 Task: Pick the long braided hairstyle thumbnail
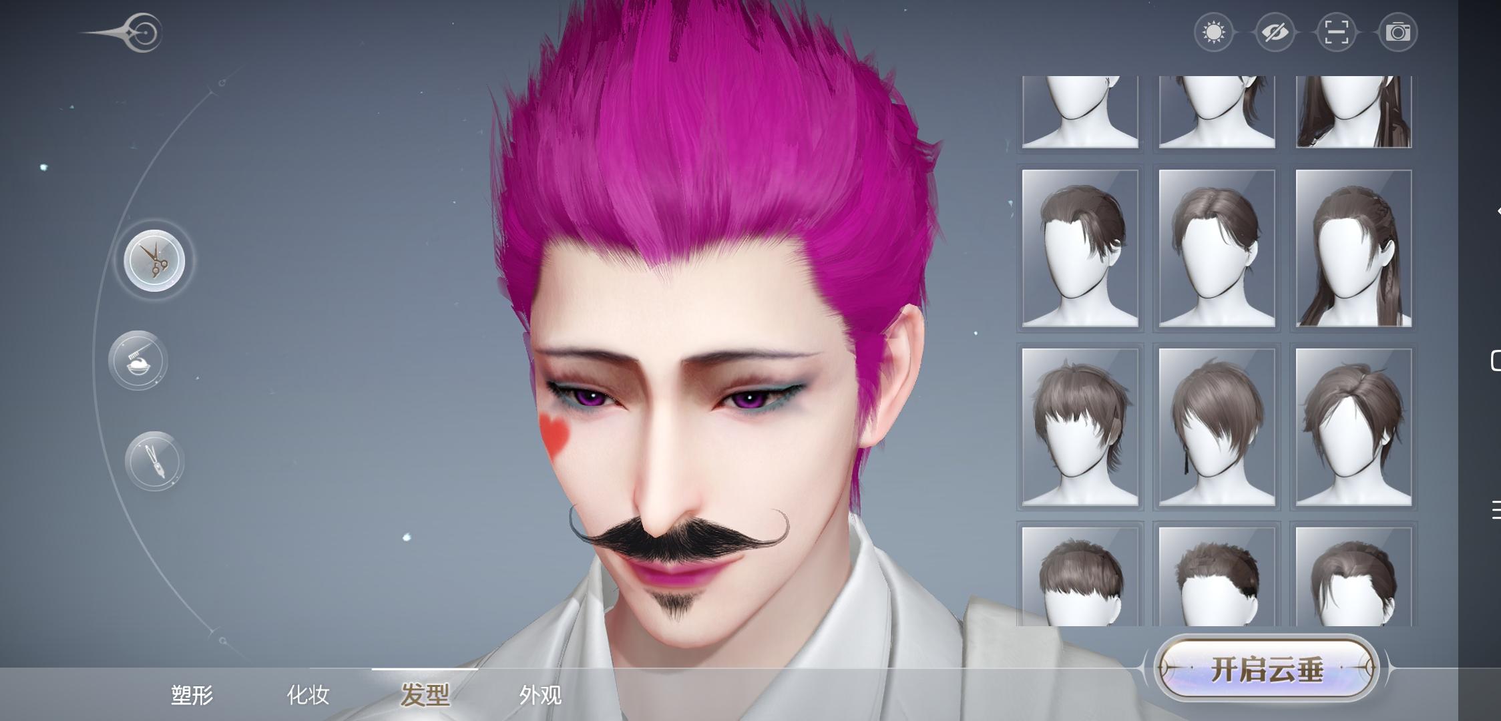pyautogui.click(x=1353, y=248)
